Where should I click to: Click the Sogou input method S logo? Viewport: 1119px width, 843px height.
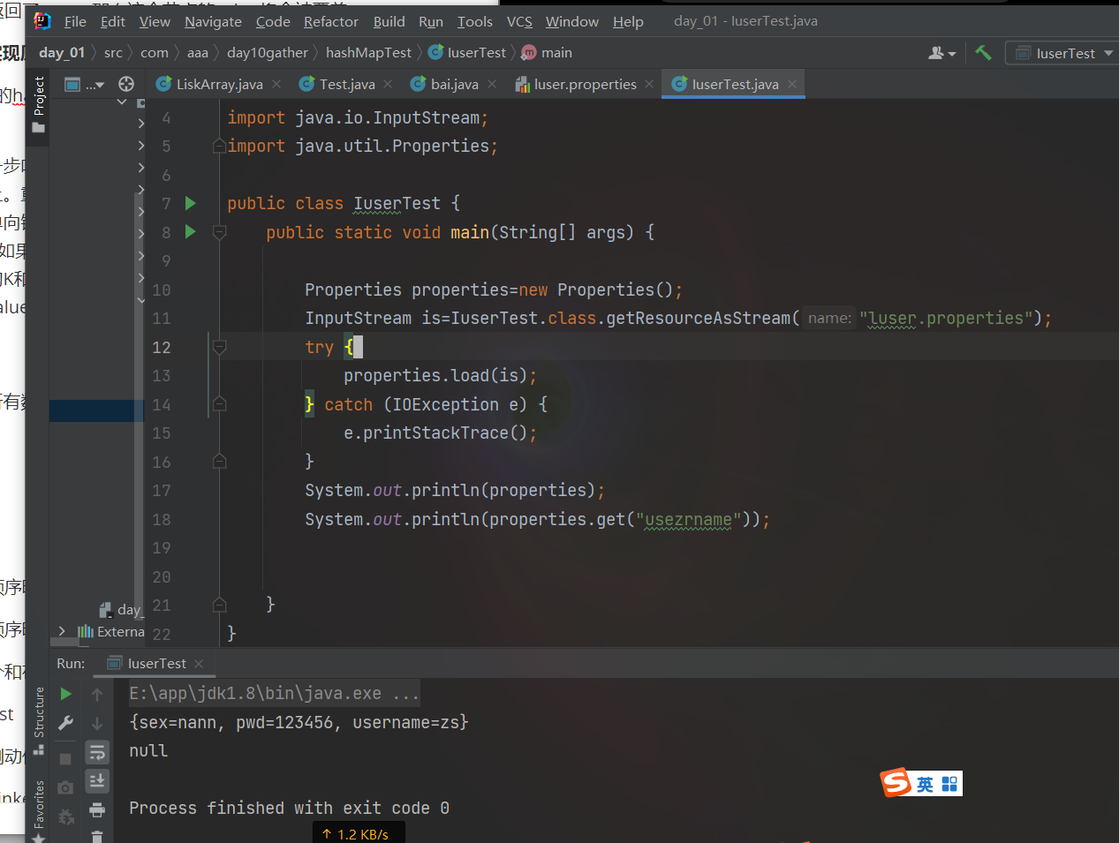click(895, 782)
